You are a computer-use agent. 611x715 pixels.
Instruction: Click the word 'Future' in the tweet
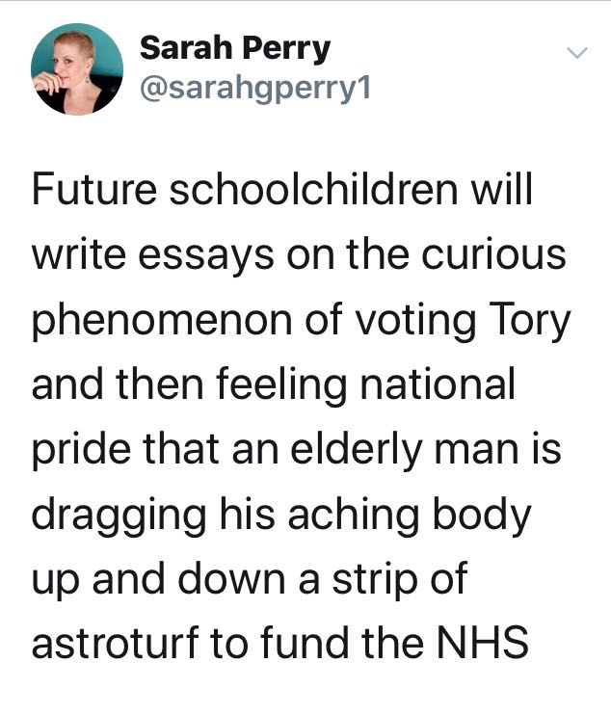pos(94,189)
